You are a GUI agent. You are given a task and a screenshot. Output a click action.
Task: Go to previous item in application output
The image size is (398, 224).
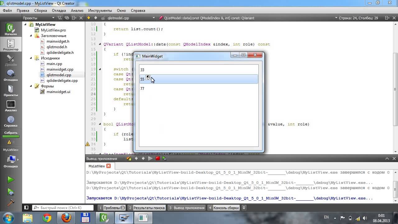click(x=136, y=159)
